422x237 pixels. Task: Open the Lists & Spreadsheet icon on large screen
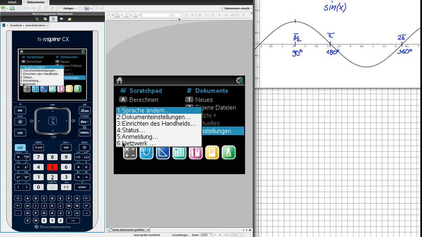pos(179,153)
